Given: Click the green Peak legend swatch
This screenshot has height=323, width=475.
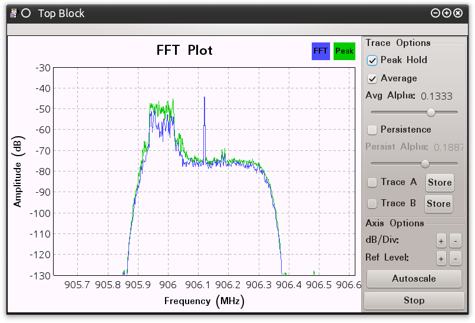Looking at the screenshot, I should point(344,51).
